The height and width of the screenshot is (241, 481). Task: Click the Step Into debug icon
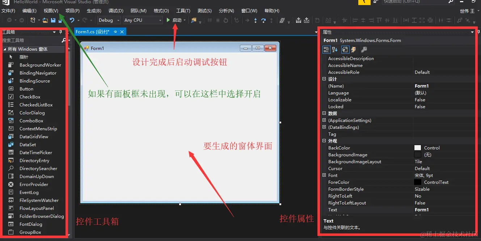(x=256, y=20)
